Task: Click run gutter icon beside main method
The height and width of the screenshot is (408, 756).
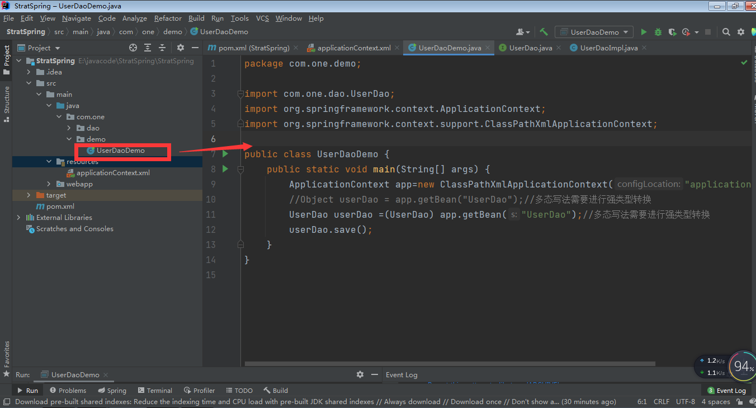Action: [x=225, y=169]
